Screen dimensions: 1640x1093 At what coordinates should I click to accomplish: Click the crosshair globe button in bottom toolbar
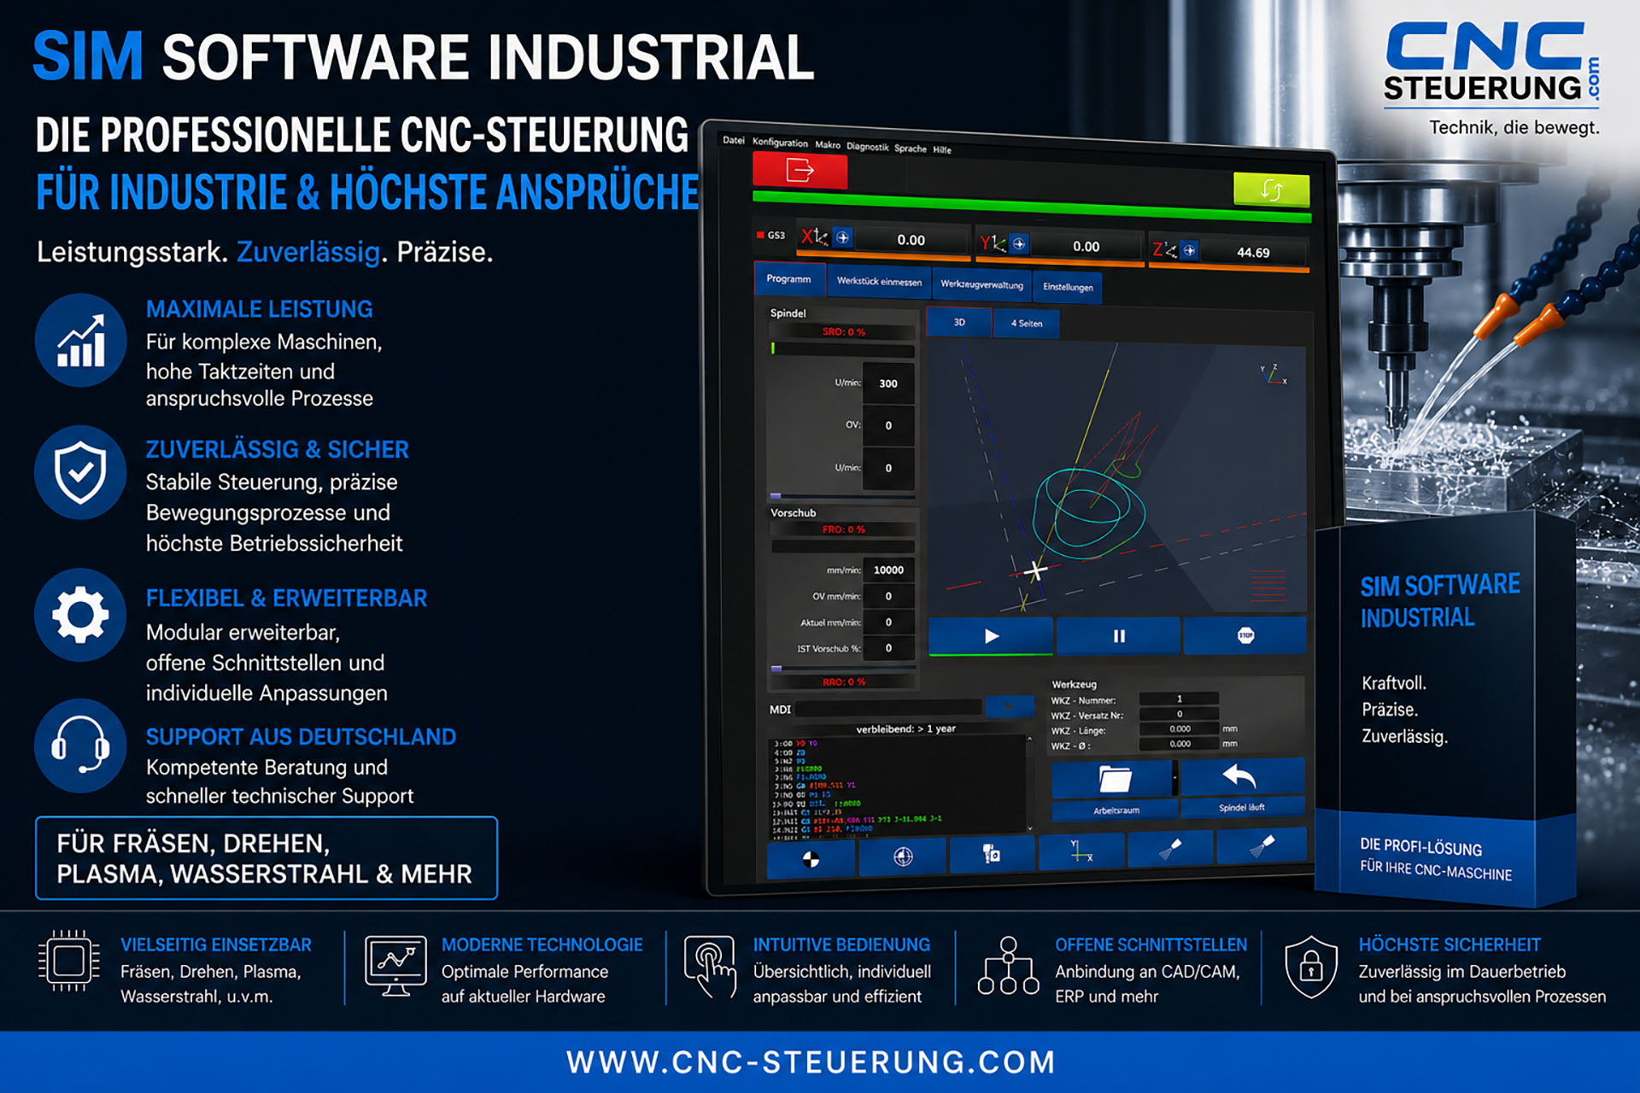click(903, 856)
